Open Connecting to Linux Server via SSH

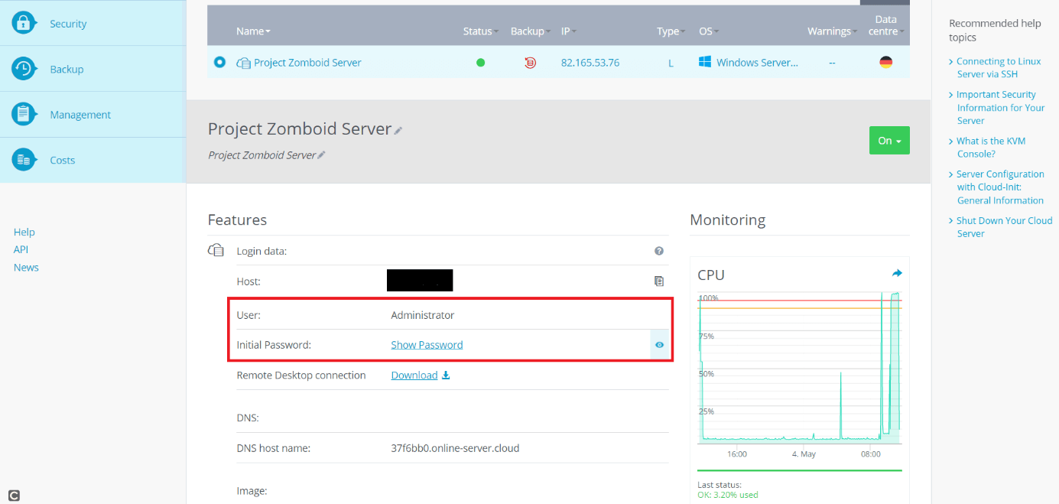[x=999, y=67]
